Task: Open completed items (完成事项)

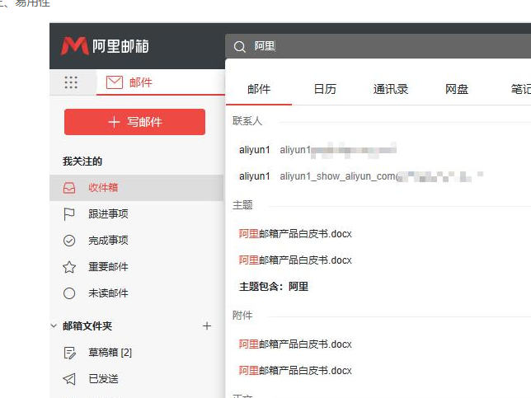Action: [x=107, y=241]
